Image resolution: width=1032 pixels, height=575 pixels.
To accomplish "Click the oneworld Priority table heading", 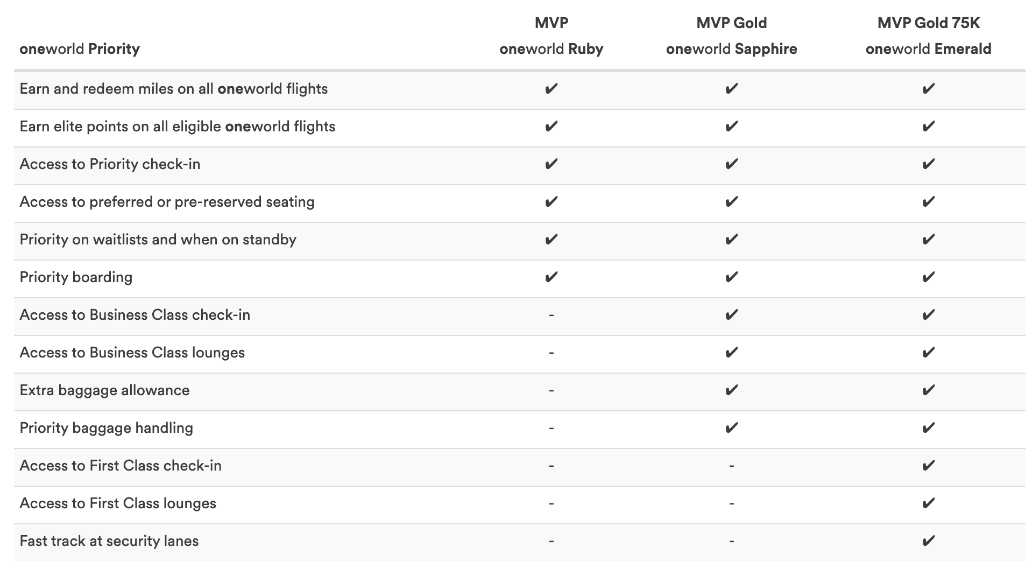I will (80, 49).
